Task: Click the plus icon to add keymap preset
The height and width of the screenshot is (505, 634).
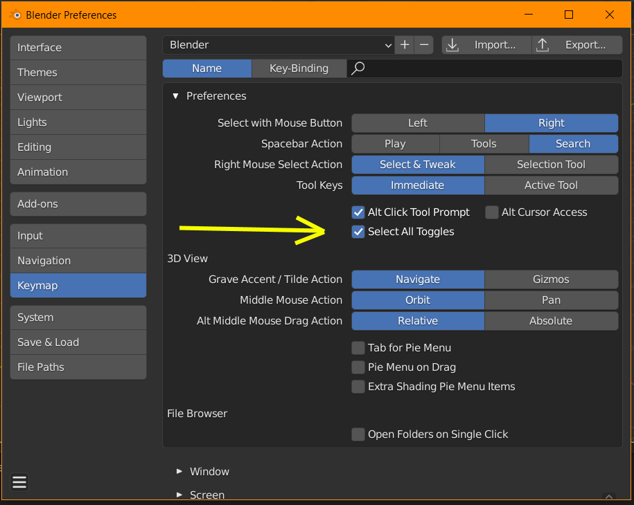Action: coord(405,45)
